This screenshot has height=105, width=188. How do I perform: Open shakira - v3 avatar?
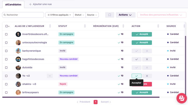coord(18,84)
